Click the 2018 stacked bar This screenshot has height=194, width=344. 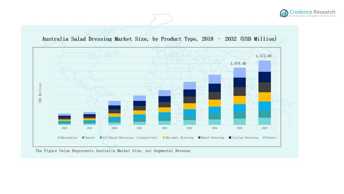tap(64, 119)
